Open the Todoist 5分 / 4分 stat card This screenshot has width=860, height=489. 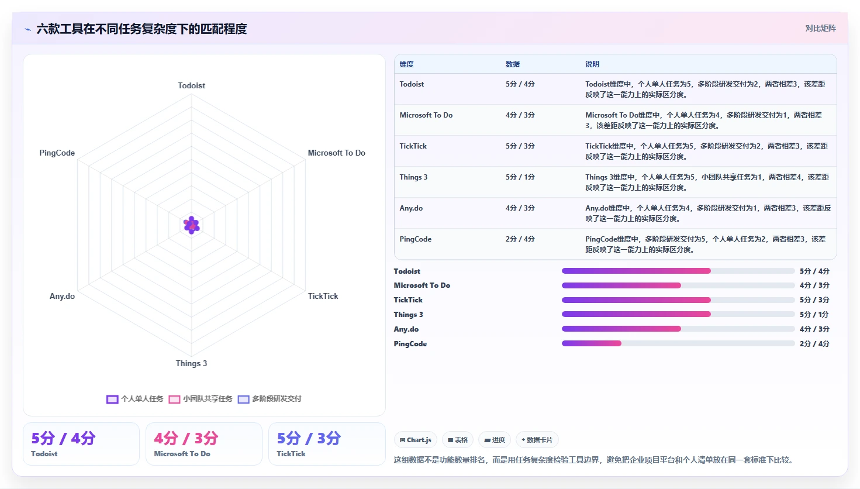[81, 444]
